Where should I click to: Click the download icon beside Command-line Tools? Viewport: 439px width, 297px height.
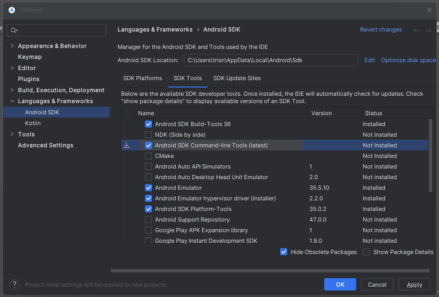[127, 145]
